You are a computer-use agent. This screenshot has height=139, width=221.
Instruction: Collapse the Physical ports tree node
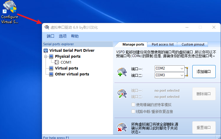click(x=46, y=56)
